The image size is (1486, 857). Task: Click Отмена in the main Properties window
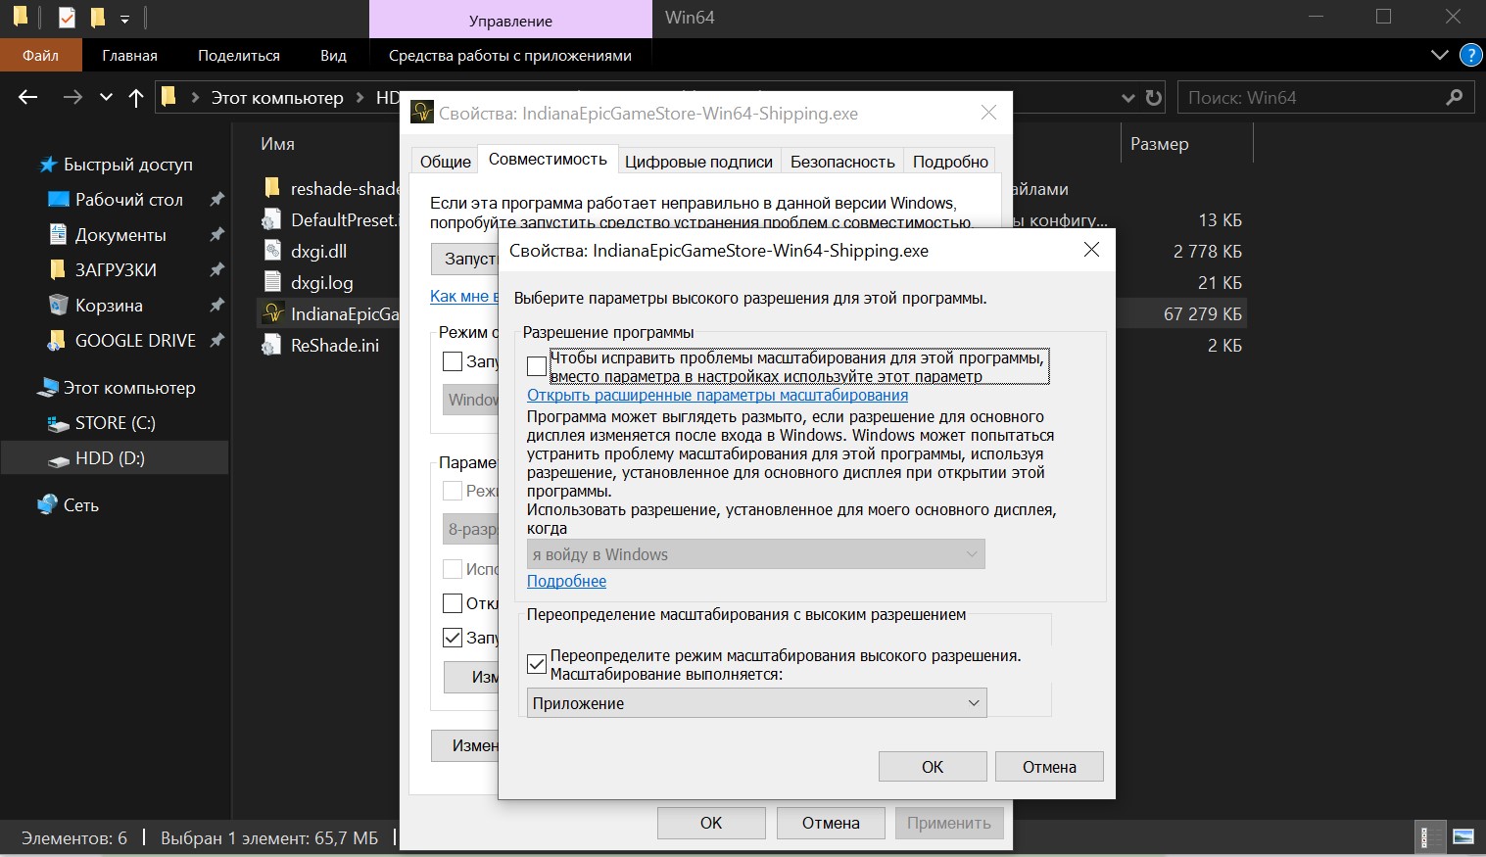(831, 823)
